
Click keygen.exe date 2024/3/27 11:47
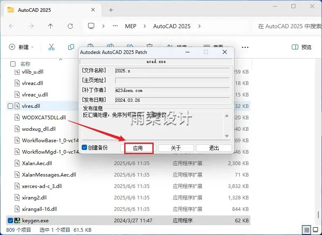point(133,221)
